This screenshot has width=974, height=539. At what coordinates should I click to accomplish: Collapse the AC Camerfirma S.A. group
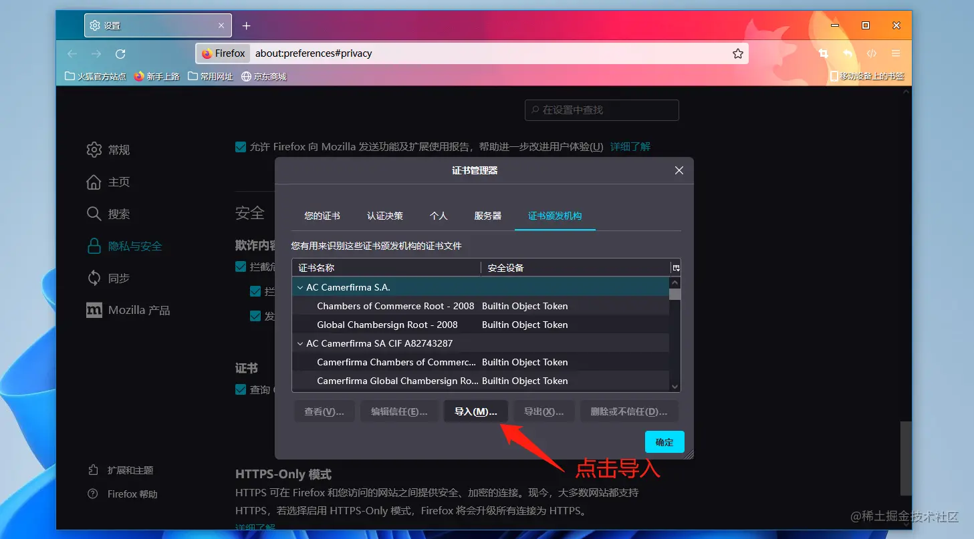[300, 287]
